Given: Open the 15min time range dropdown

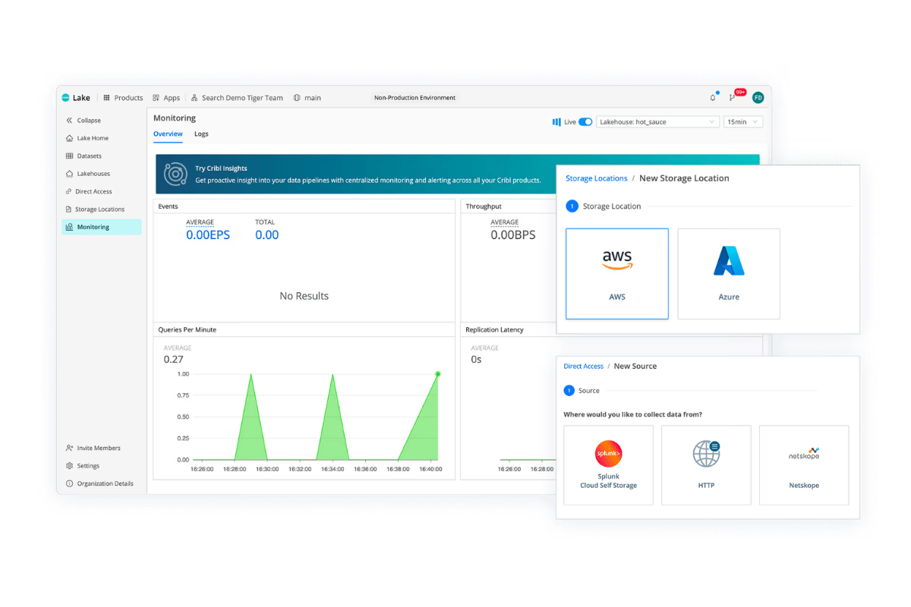Looking at the screenshot, I should pyautogui.click(x=743, y=121).
